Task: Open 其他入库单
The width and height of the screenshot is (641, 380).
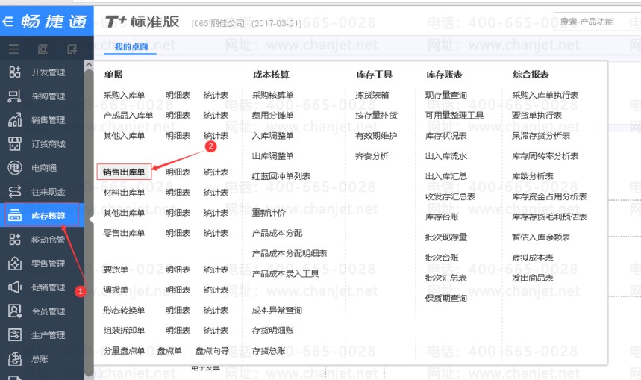Action: point(124,135)
